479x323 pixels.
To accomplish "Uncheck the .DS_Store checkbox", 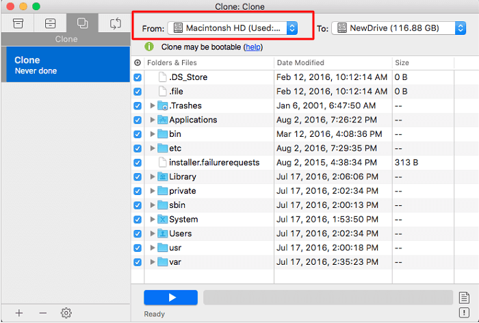I will (x=138, y=77).
